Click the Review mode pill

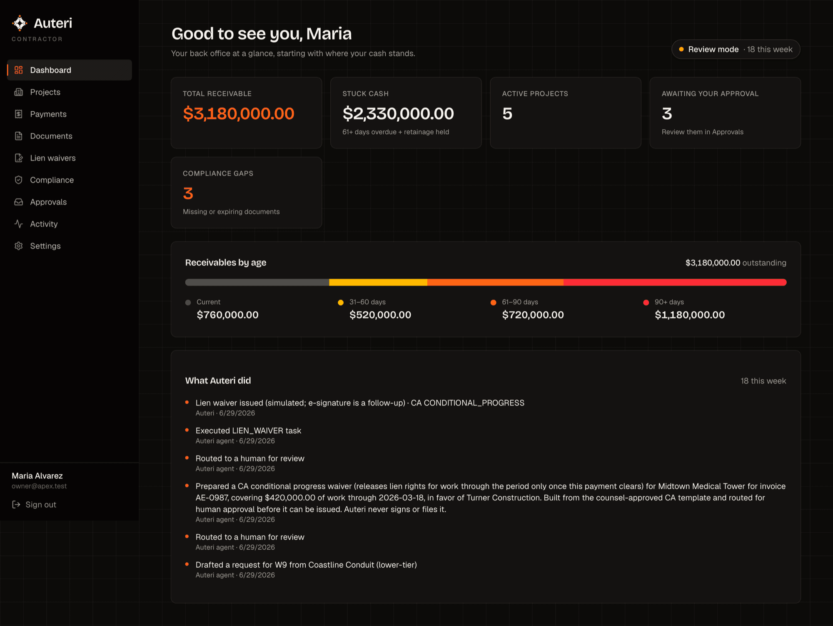click(736, 49)
